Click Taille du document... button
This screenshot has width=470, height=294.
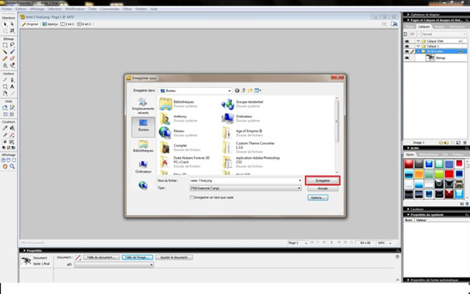101,257
